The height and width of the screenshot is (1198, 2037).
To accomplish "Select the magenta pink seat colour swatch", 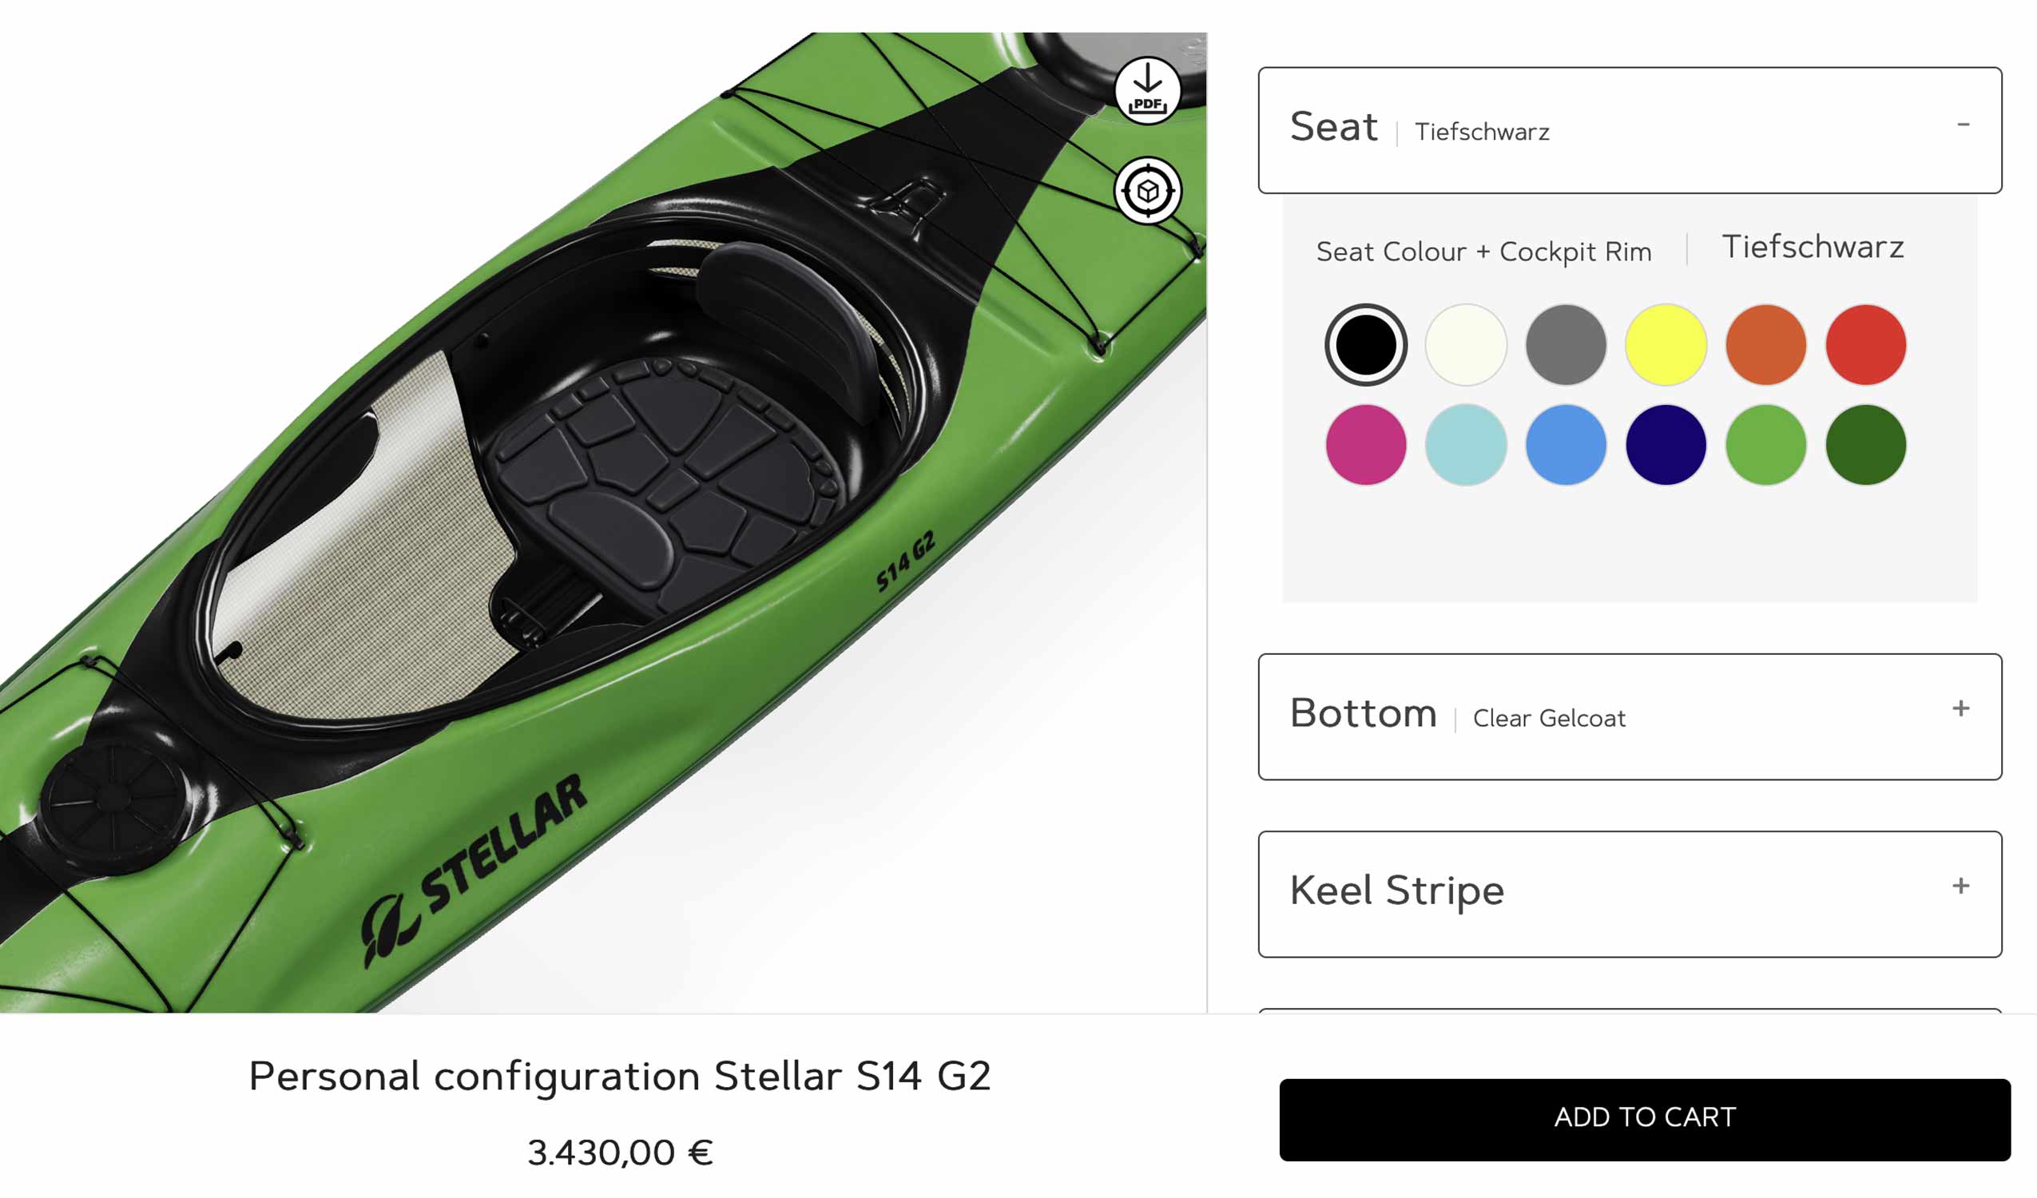I will coord(1366,446).
